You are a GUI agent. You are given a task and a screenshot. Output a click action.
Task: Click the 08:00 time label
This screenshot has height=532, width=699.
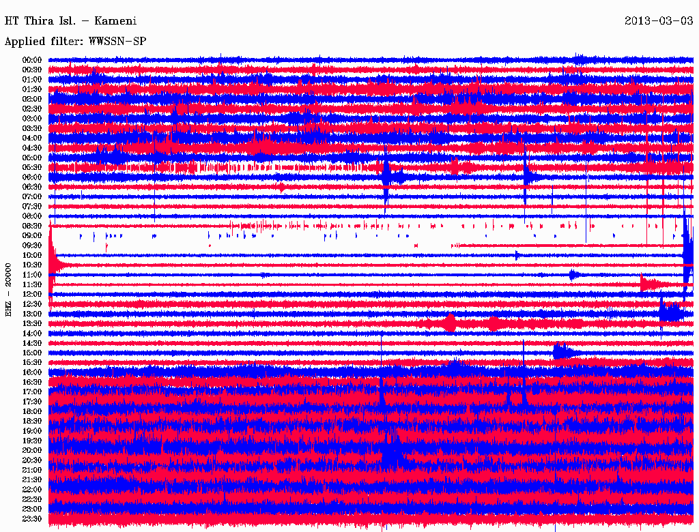pyautogui.click(x=32, y=216)
